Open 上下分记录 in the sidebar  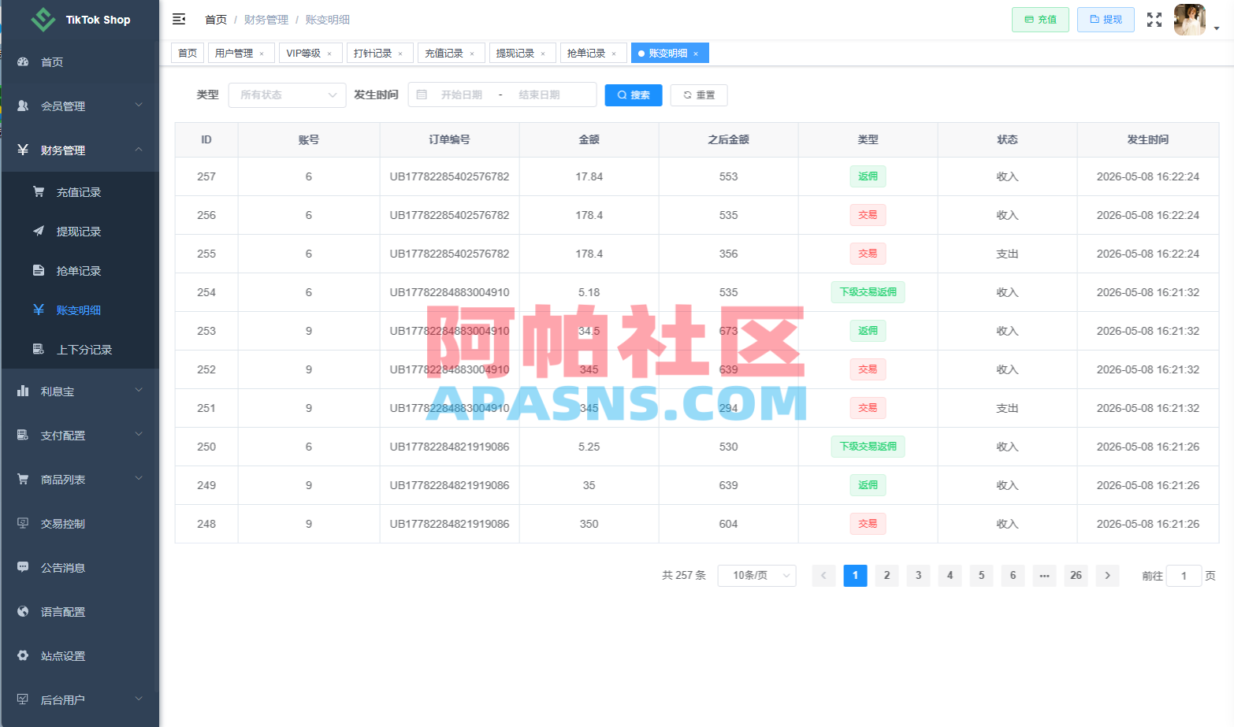[x=80, y=350]
